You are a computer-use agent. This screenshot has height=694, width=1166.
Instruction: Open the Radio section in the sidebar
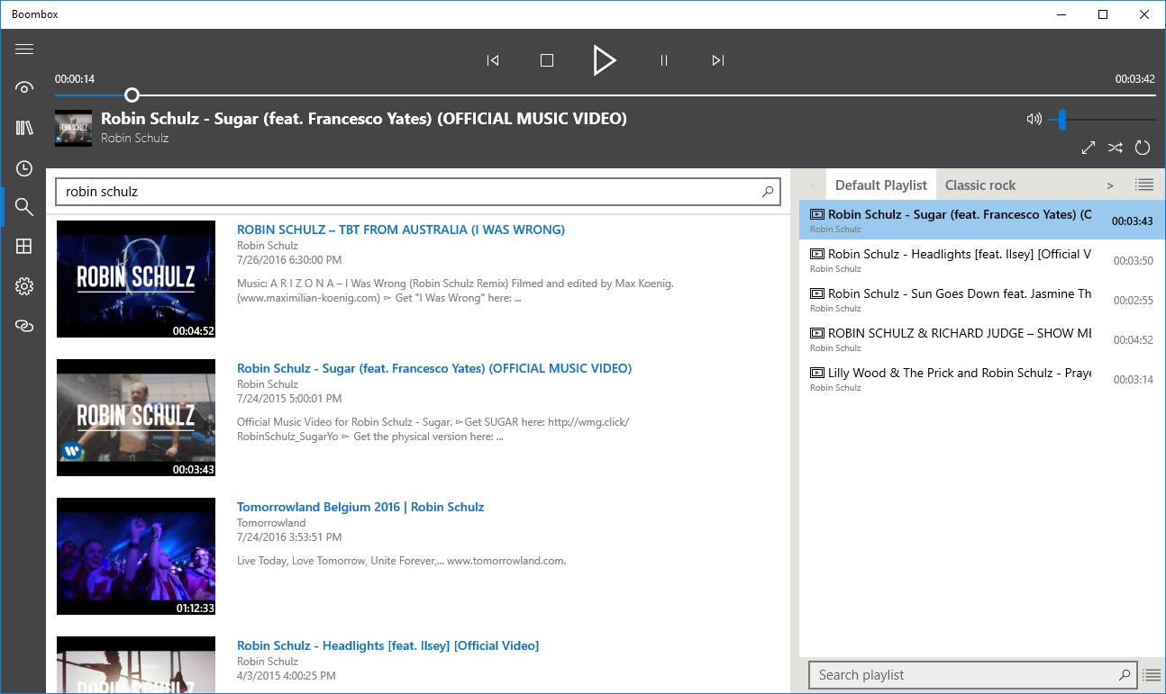pyautogui.click(x=23, y=87)
